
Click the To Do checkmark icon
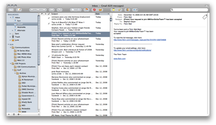coord(119,10)
